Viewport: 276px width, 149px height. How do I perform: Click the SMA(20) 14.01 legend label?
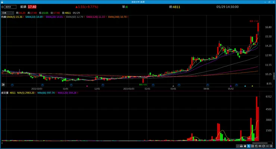click(x=54, y=17)
